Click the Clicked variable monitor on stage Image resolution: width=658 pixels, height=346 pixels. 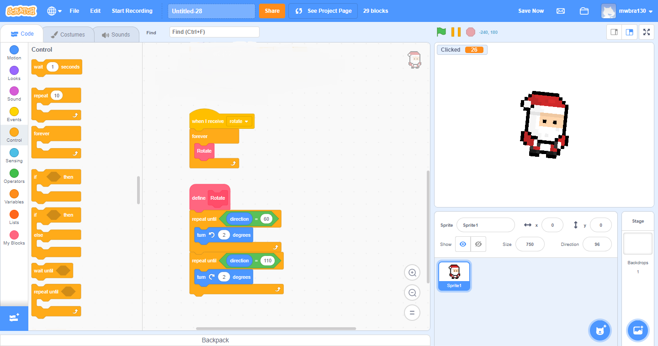462,50
